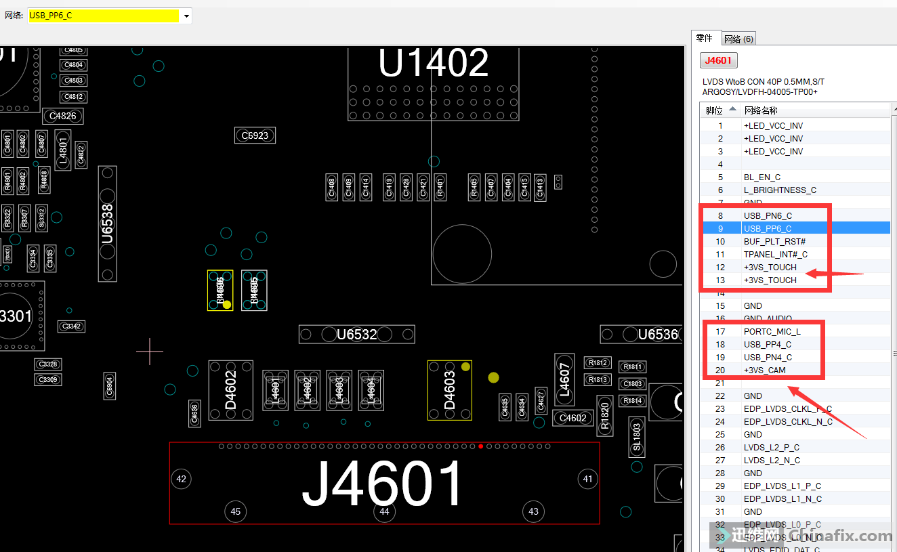
Task: Select the D4602 diode component
Action: tap(230, 389)
